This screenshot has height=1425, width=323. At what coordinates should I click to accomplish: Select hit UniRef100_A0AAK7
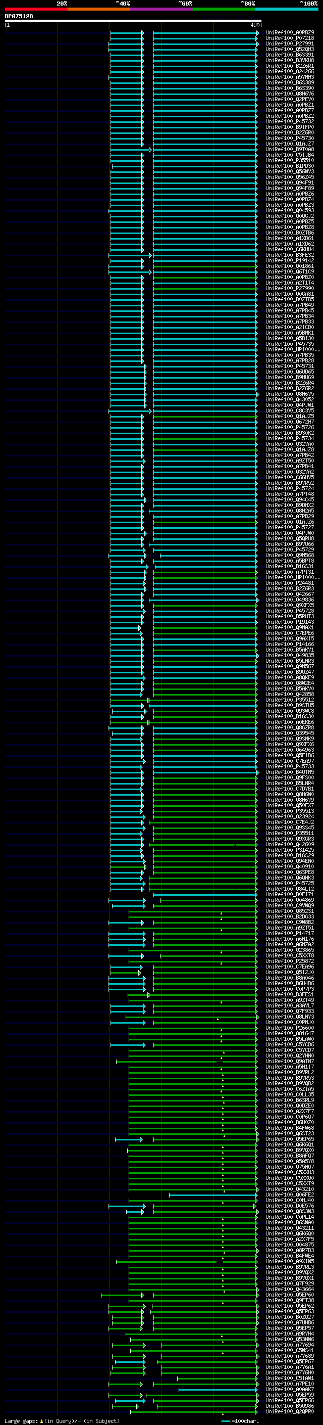[x=290, y=1389]
